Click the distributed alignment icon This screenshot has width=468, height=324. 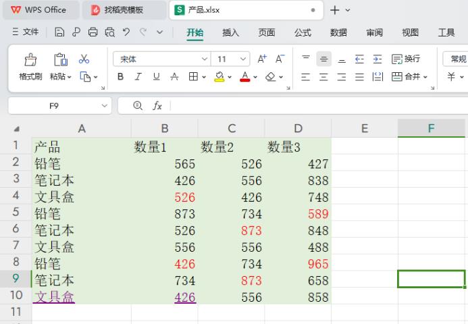[378, 77]
